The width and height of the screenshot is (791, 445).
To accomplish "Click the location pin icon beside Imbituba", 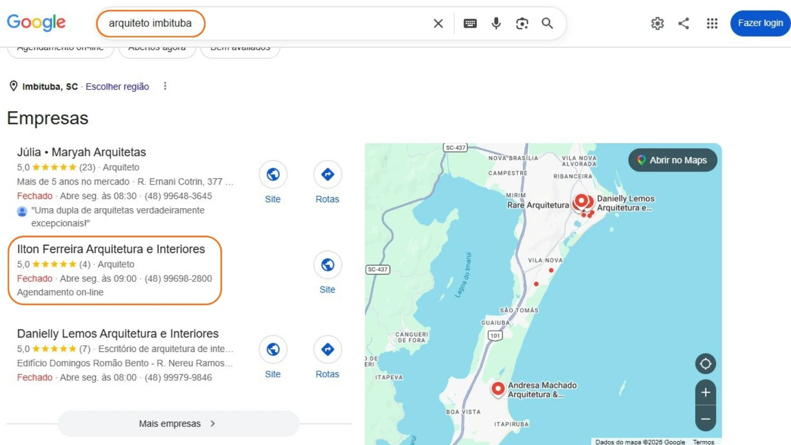I will point(14,86).
